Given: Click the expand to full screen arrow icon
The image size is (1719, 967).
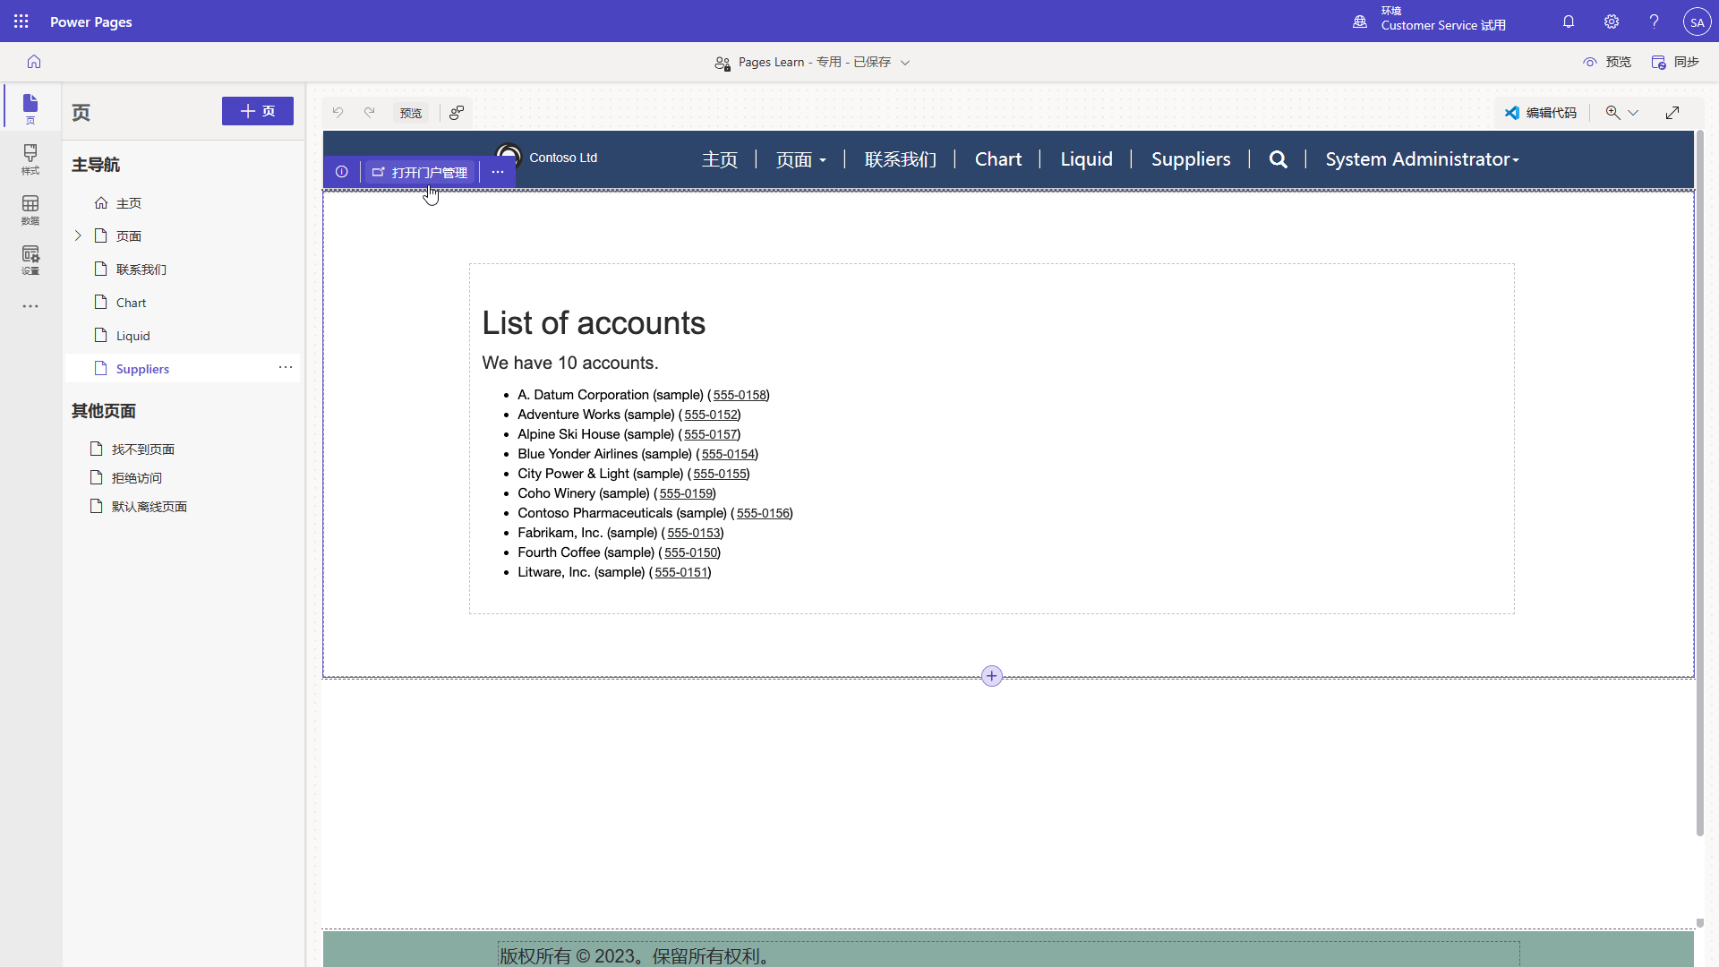Looking at the screenshot, I should tap(1672, 113).
